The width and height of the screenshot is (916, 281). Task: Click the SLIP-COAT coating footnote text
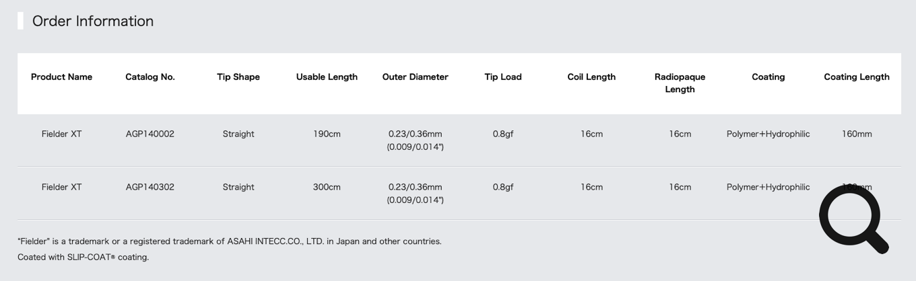click(84, 257)
